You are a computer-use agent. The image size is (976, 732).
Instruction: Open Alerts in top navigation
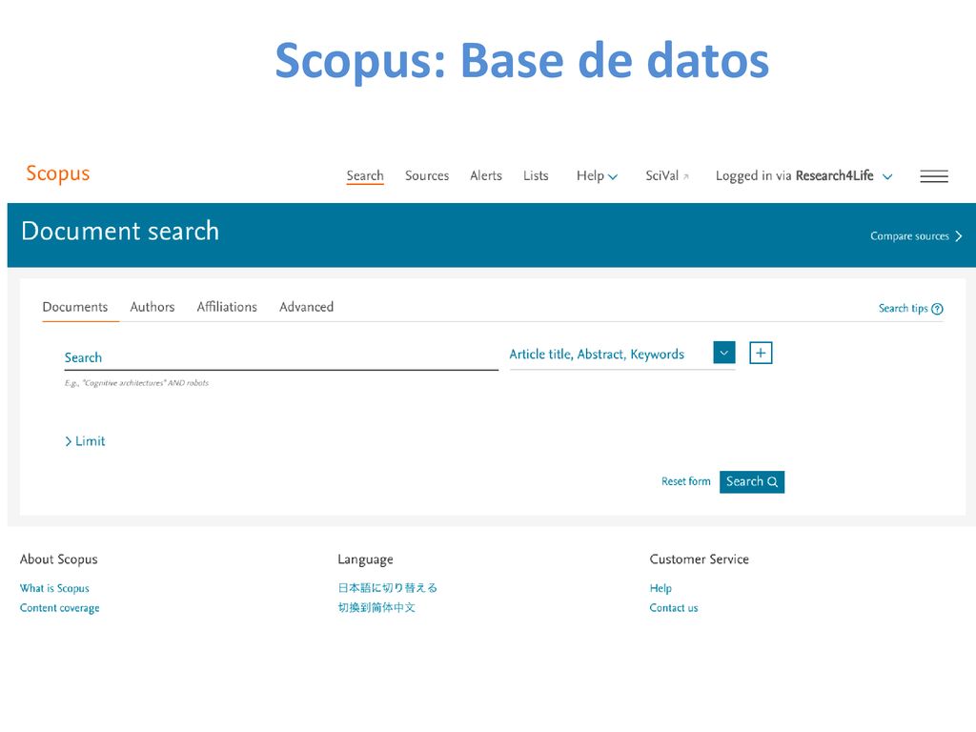point(485,176)
